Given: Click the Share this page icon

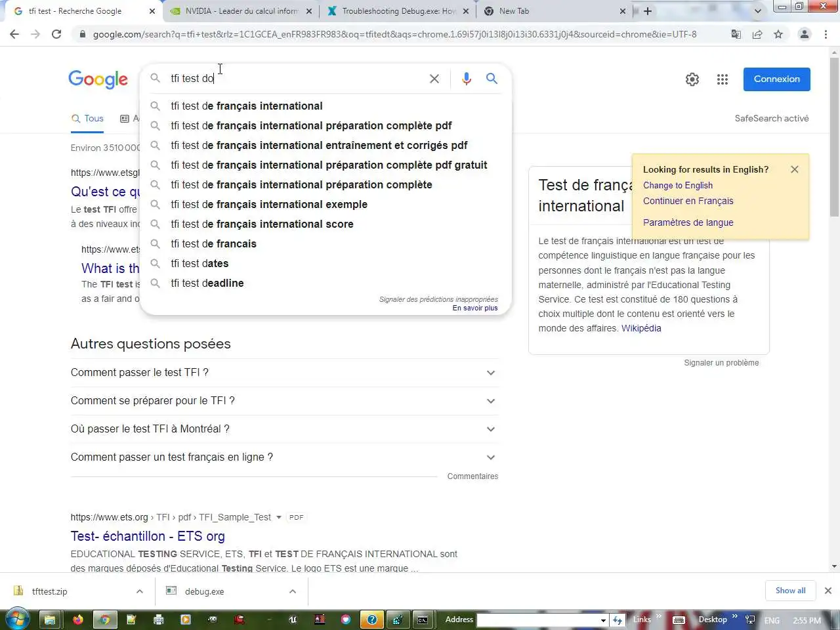Looking at the screenshot, I should 757,34.
